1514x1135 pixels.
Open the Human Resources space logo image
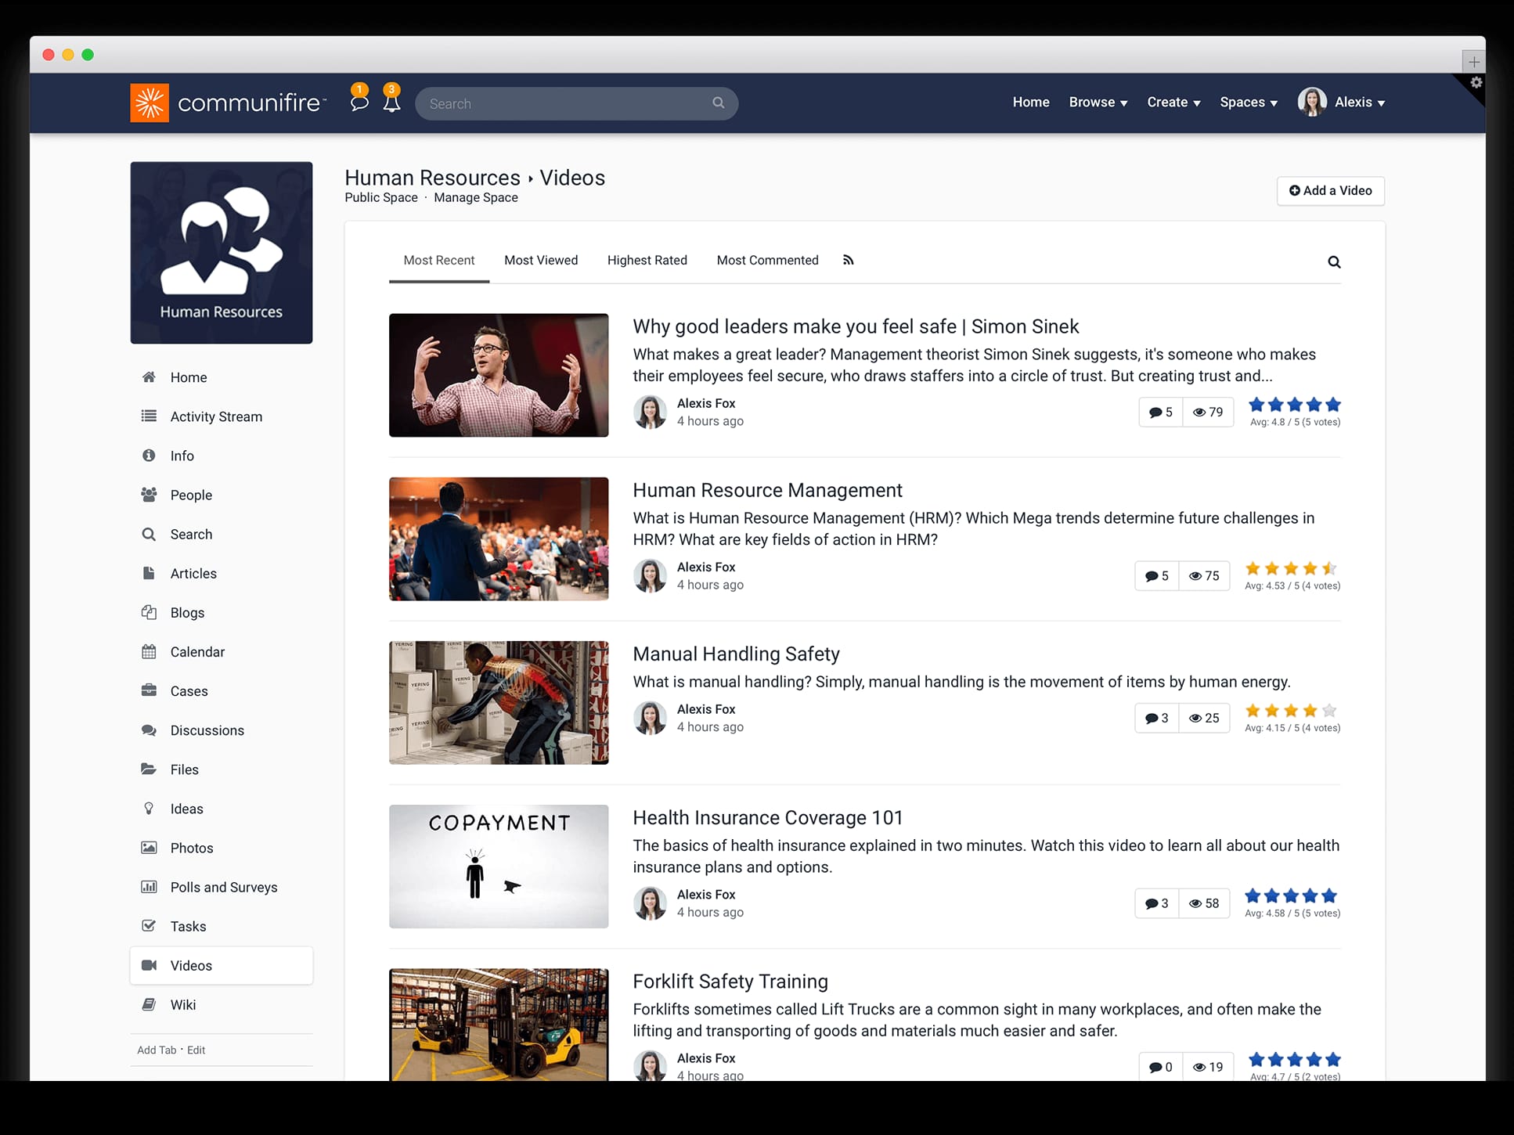click(222, 253)
